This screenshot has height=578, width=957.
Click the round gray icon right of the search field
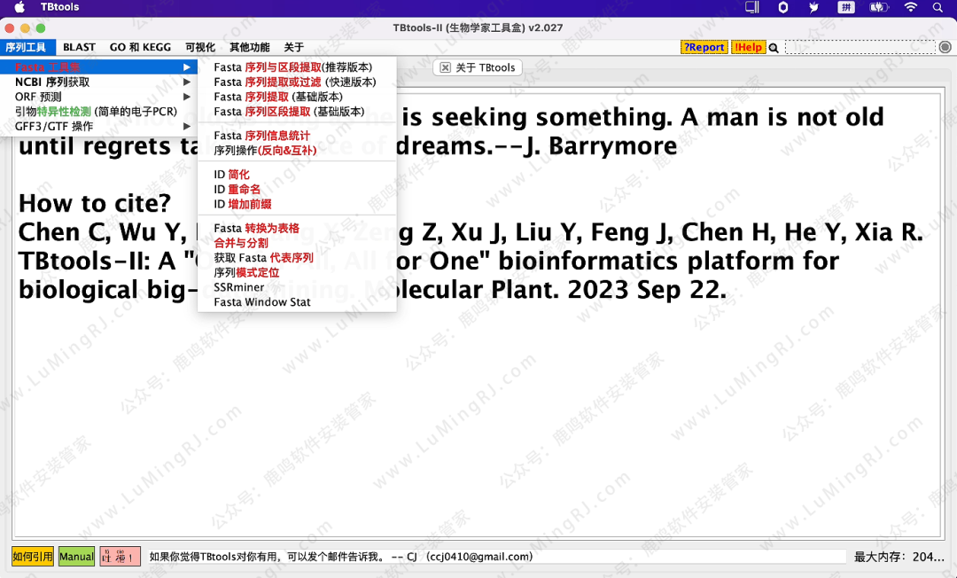pyautogui.click(x=945, y=45)
